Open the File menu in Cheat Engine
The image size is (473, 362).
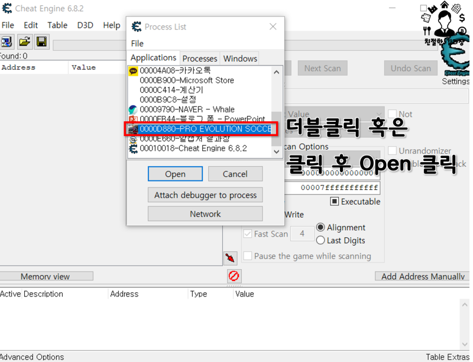pyautogui.click(x=8, y=25)
